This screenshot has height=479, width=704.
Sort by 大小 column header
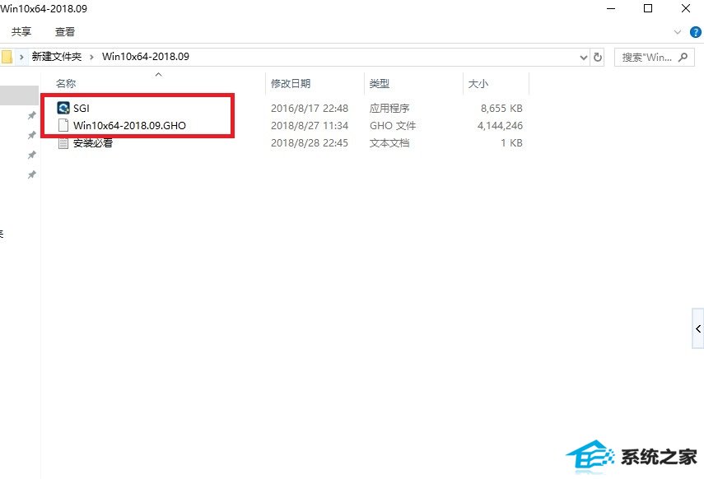(478, 83)
